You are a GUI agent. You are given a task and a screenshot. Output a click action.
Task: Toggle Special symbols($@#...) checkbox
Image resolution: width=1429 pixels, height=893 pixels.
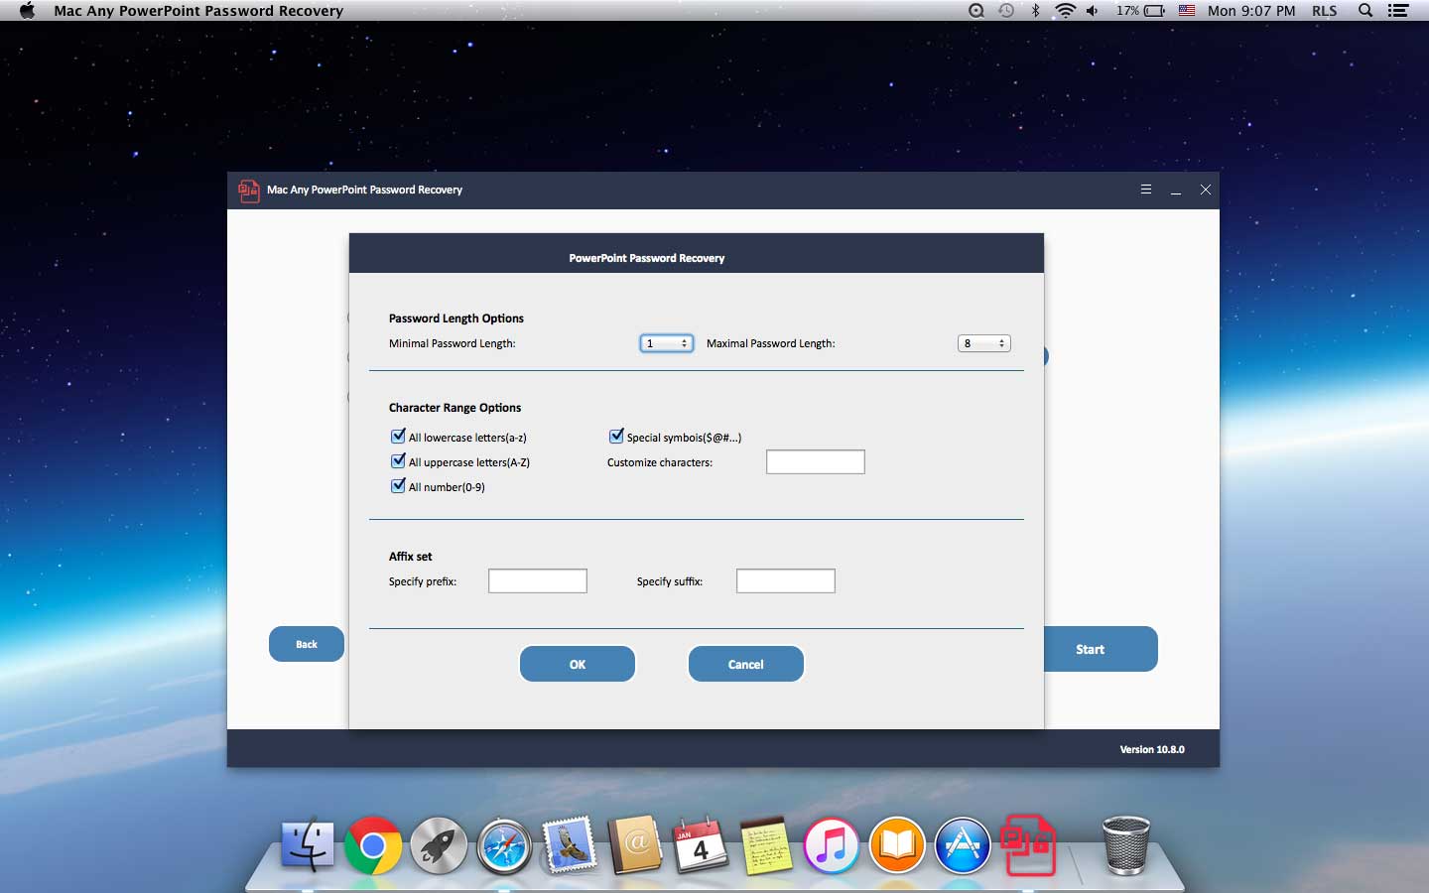tap(616, 436)
